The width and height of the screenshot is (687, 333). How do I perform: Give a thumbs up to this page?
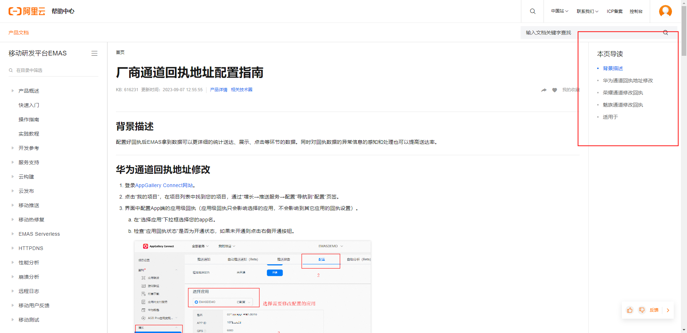pos(630,310)
